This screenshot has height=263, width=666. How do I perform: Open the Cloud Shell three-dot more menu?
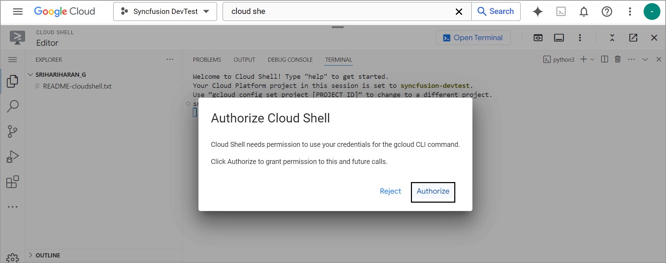click(580, 38)
